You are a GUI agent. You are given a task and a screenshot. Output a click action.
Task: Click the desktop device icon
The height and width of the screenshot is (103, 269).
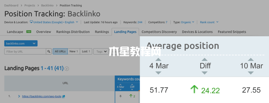click(x=32, y=22)
